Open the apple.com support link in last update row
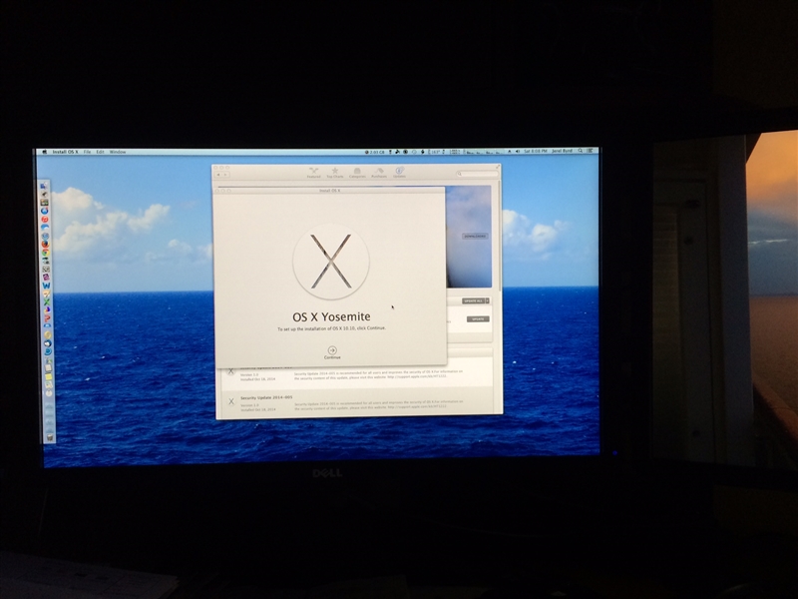This screenshot has height=599, width=798. 417,407
